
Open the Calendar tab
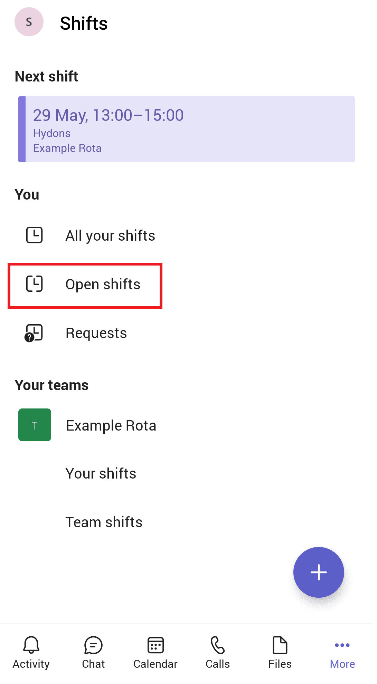pos(155,653)
